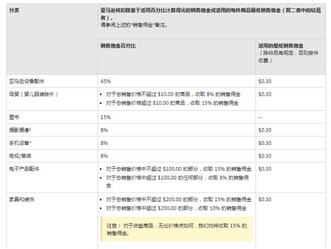Click the bullet about portion over $200.00 charged 10%

coord(176,208)
